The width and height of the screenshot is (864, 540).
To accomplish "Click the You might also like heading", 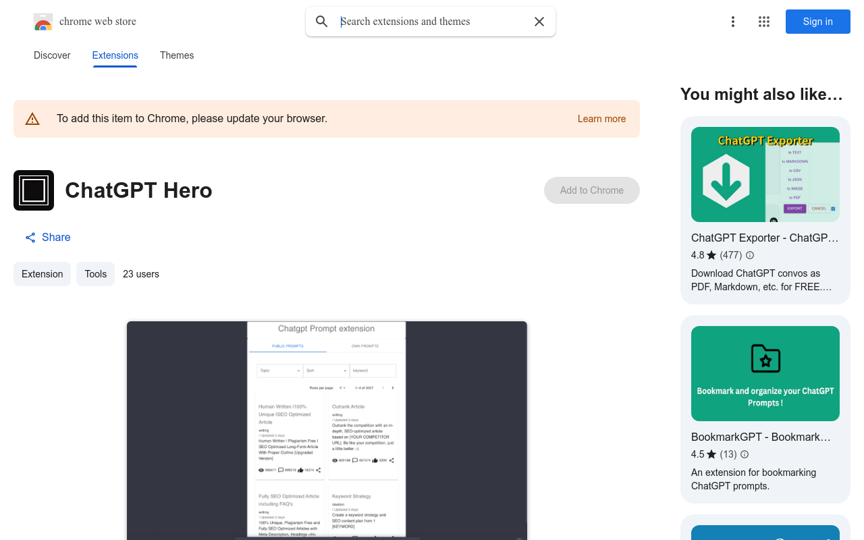I will tap(761, 94).
